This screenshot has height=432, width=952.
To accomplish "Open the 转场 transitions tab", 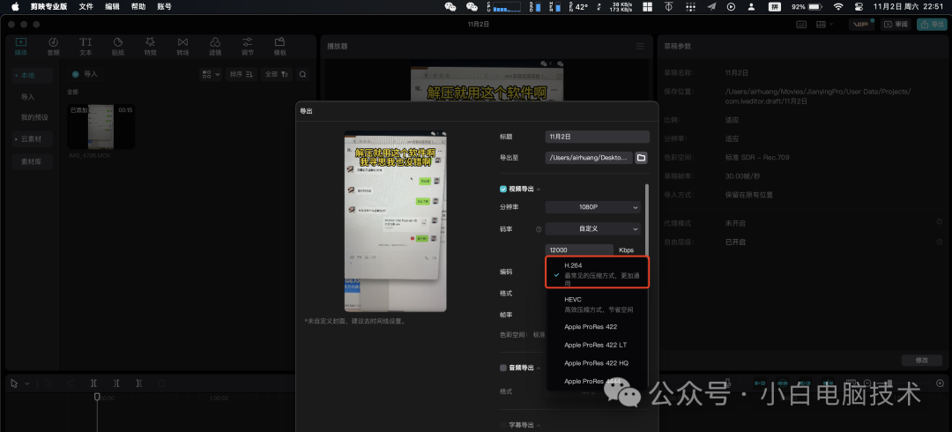I will pos(182,46).
